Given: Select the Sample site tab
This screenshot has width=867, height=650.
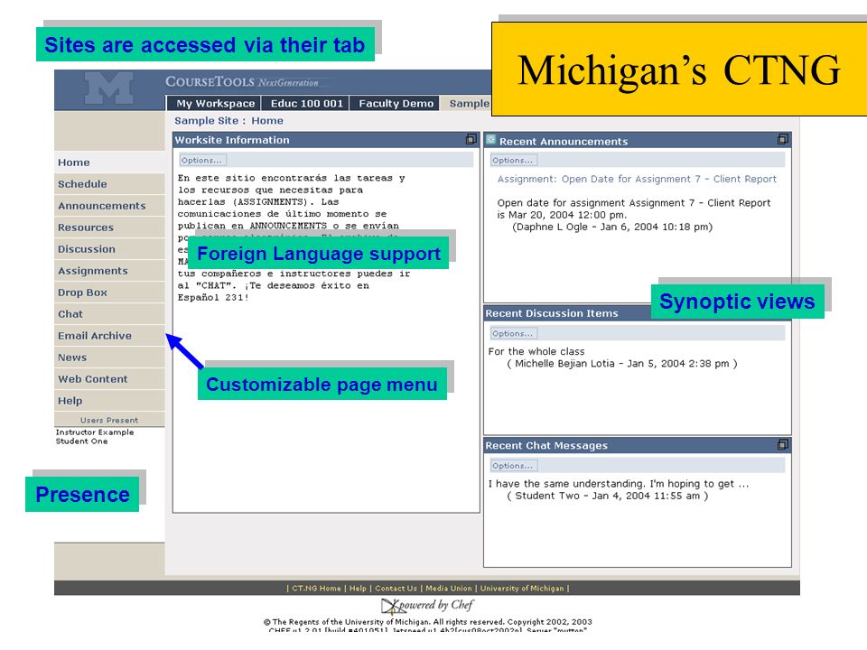Looking at the screenshot, I should pyautogui.click(x=468, y=103).
